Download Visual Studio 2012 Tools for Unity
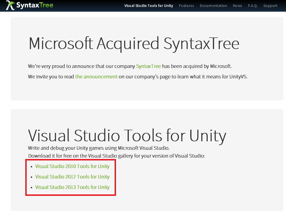This screenshot has height=215, width=286. tap(72, 177)
